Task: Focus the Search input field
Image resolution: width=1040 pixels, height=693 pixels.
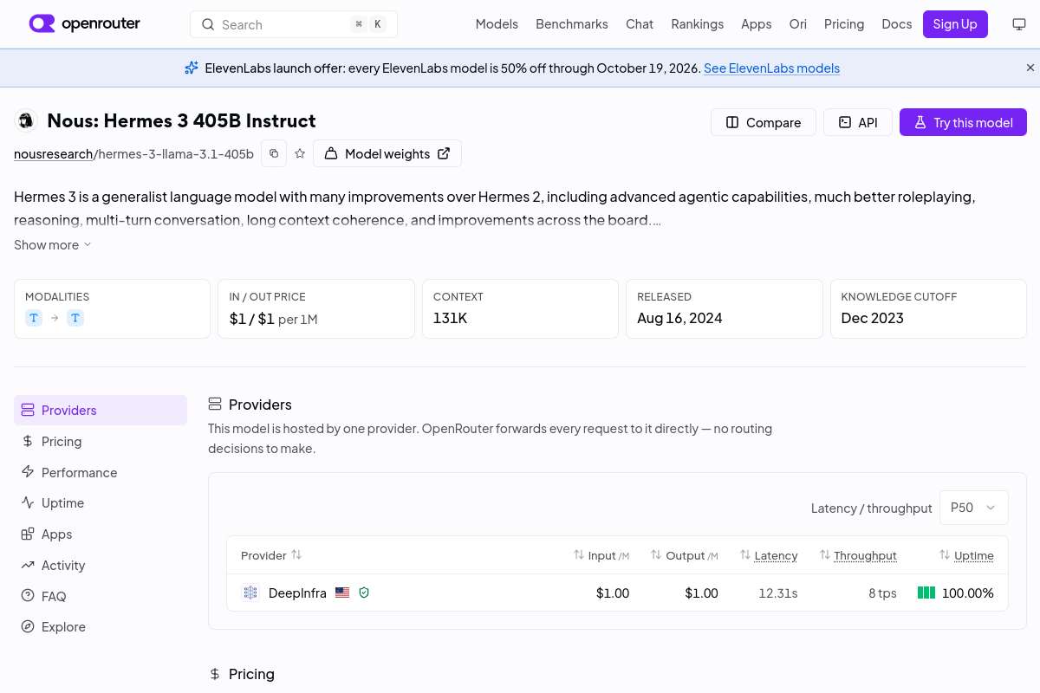Action: [294, 24]
